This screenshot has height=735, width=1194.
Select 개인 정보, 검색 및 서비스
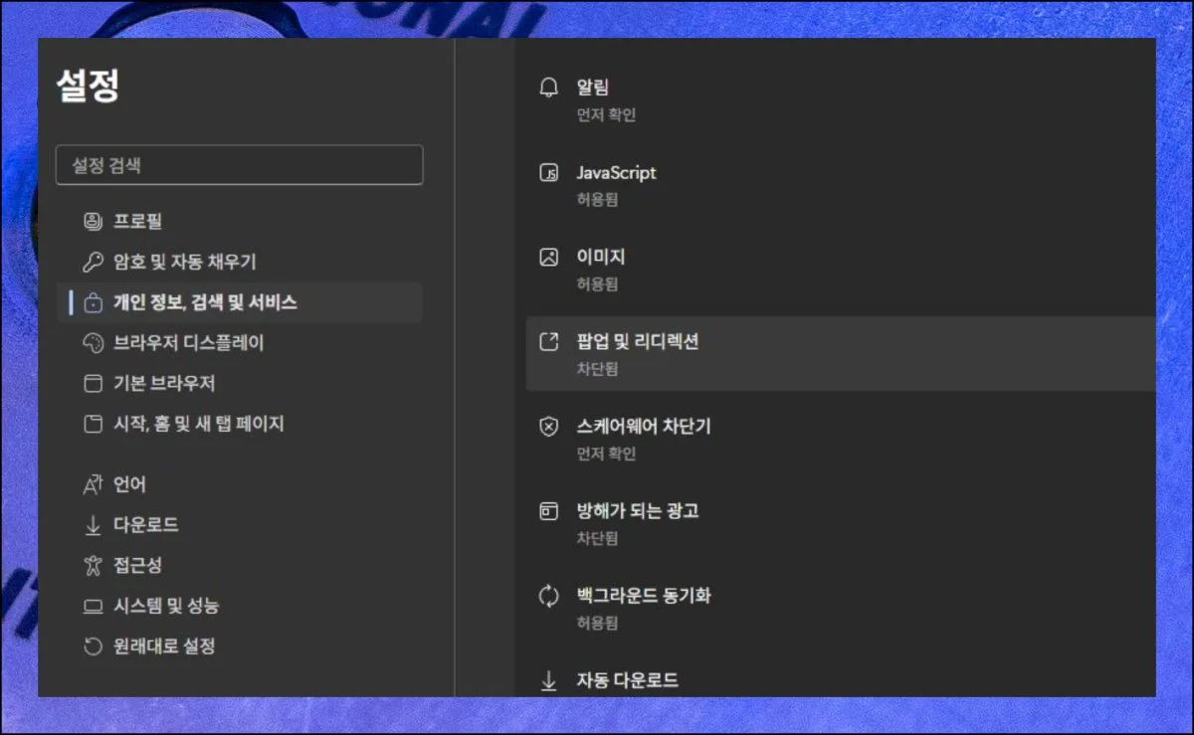pyautogui.click(x=205, y=302)
